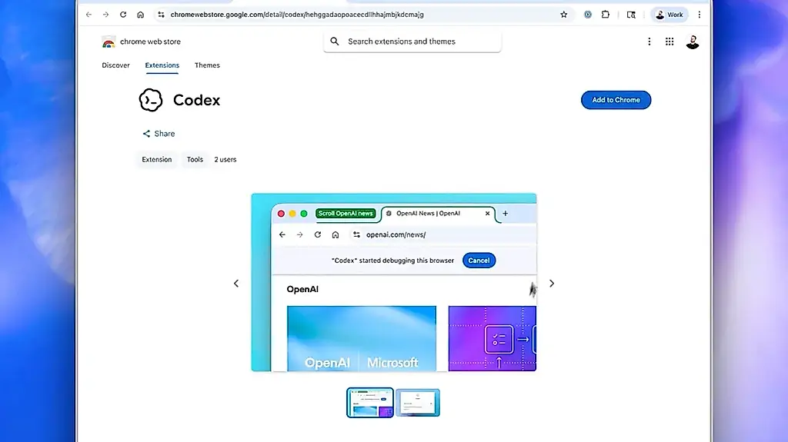Go back in browser history

point(89,15)
